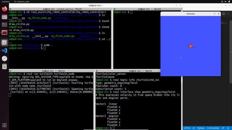Minimize the ed@ed-vm terminal window
This screenshot has width=232, height=130.
click(172, 5)
